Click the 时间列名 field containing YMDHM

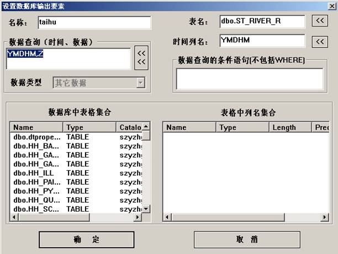point(261,41)
